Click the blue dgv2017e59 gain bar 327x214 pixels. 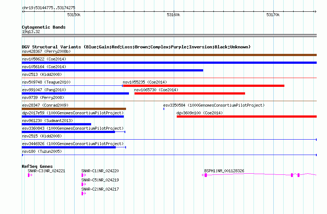click(73, 117)
